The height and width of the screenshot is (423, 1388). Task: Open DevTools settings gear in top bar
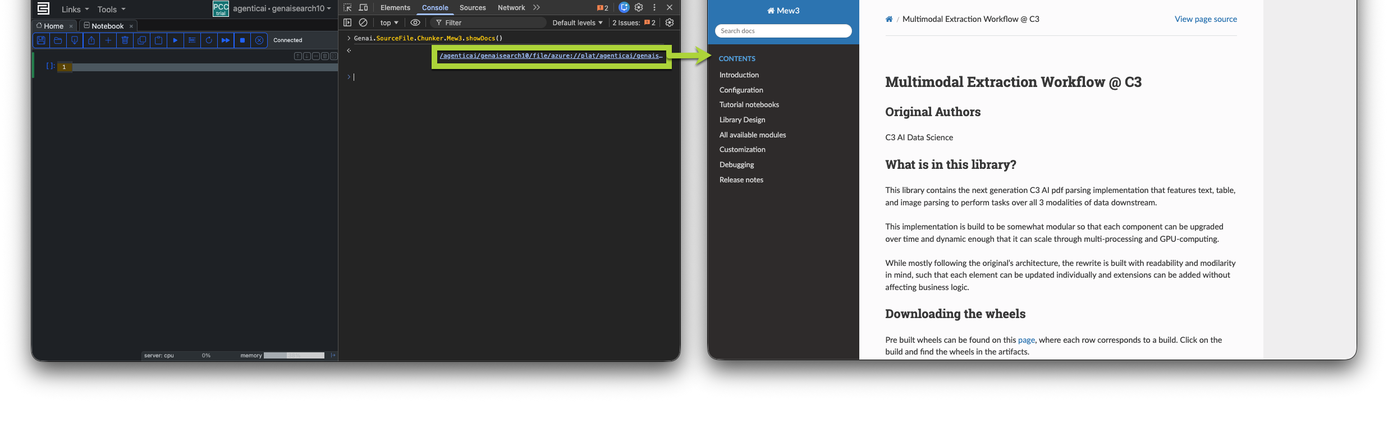(x=639, y=8)
